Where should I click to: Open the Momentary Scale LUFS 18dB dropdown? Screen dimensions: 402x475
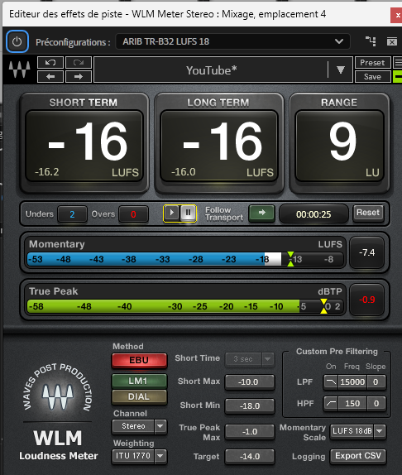coord(358,431)
